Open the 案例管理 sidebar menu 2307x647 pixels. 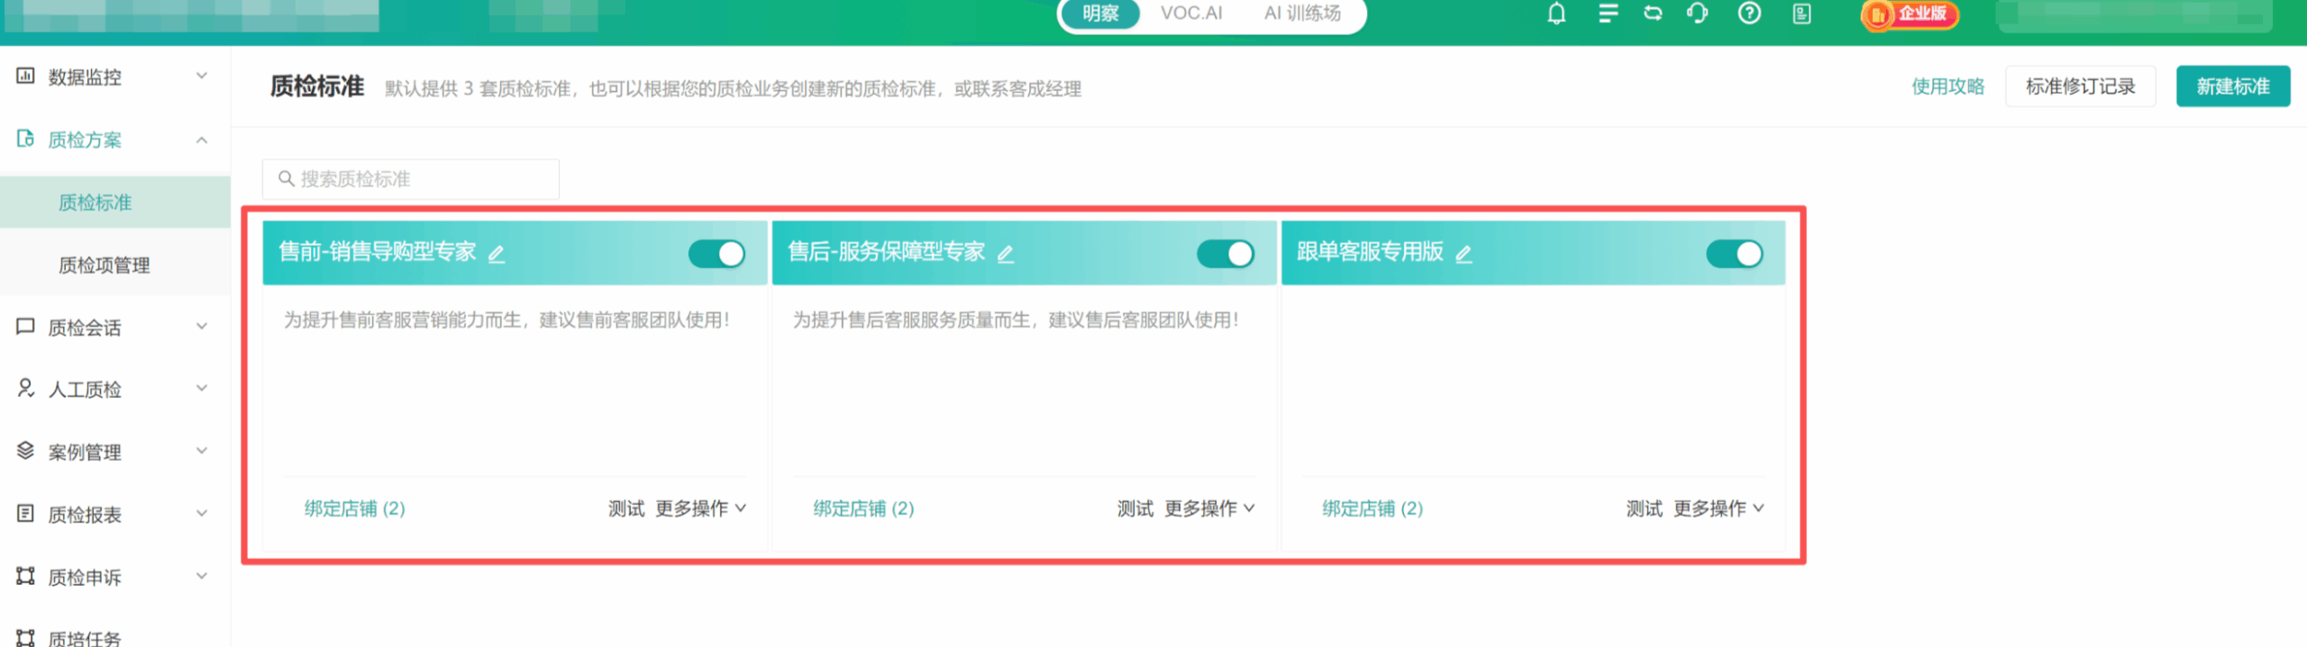click(x=115, y=451)
